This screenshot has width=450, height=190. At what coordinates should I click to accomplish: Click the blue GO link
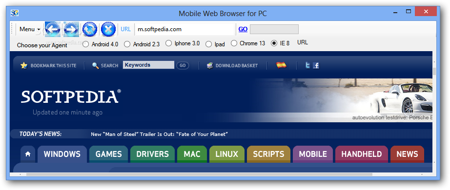point(243,29)
